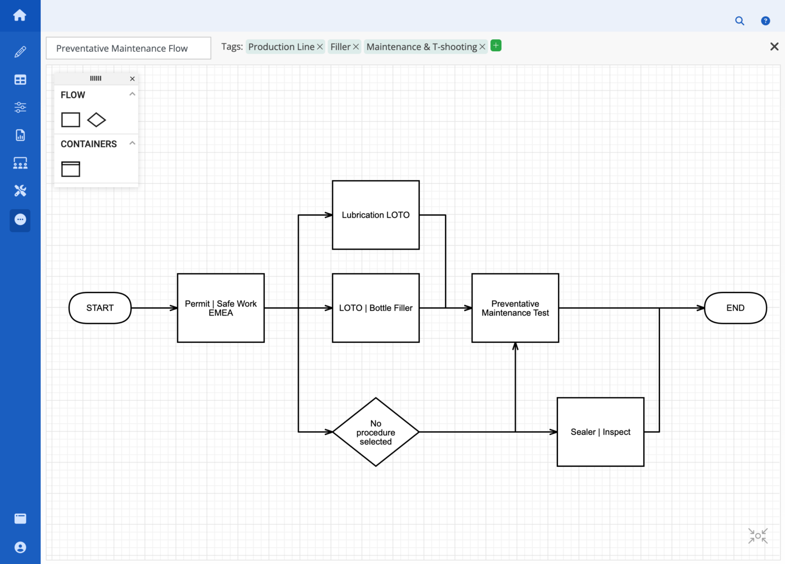The height and width of the screenshot is (564, 785).
Task: Select the Home icon in the sidebar
Action: pos(20,15)
